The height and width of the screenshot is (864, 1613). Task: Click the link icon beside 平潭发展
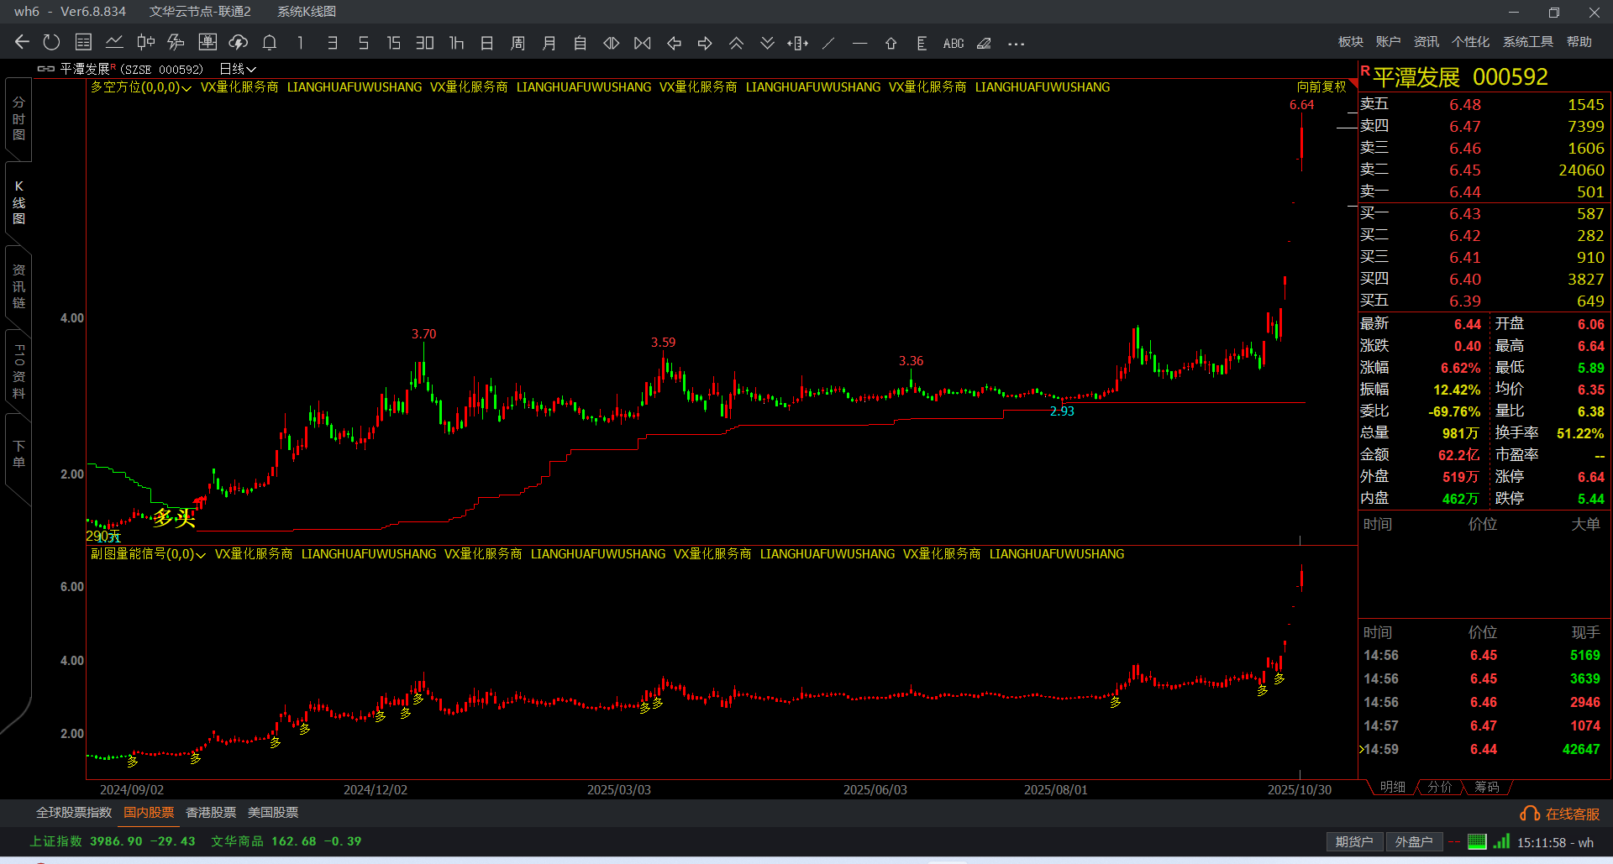tap(45, 69)
